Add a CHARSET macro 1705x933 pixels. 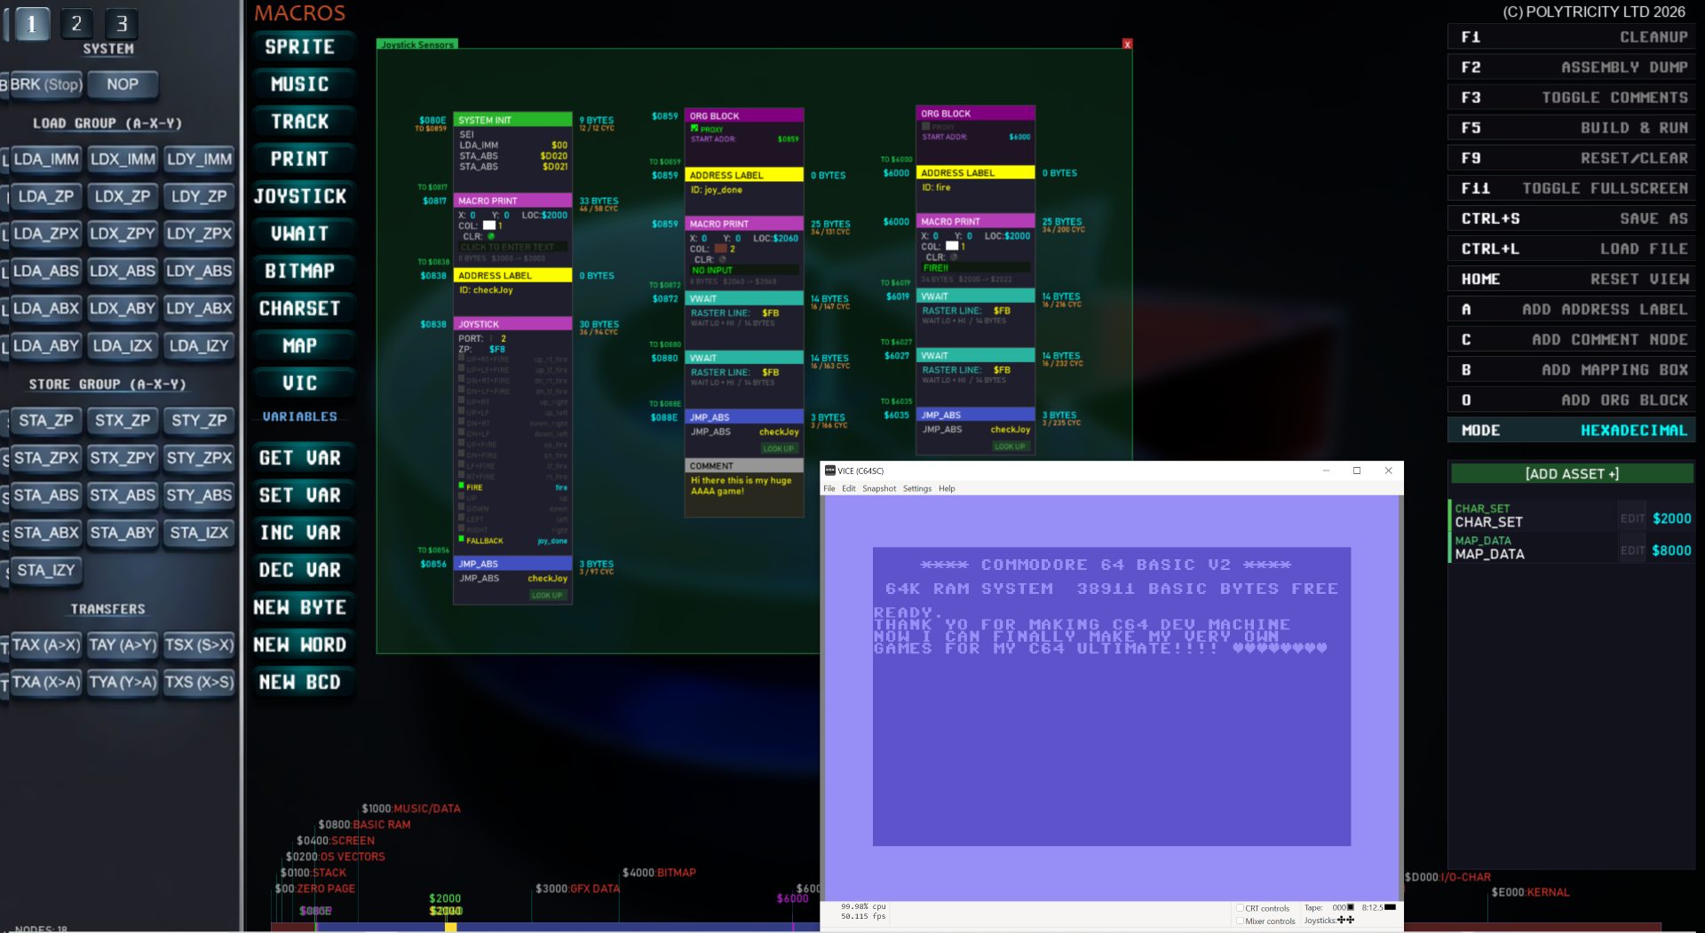[x=300, y=308]
